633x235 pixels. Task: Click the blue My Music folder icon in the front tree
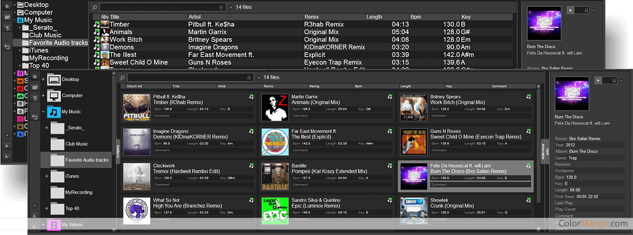54,112
